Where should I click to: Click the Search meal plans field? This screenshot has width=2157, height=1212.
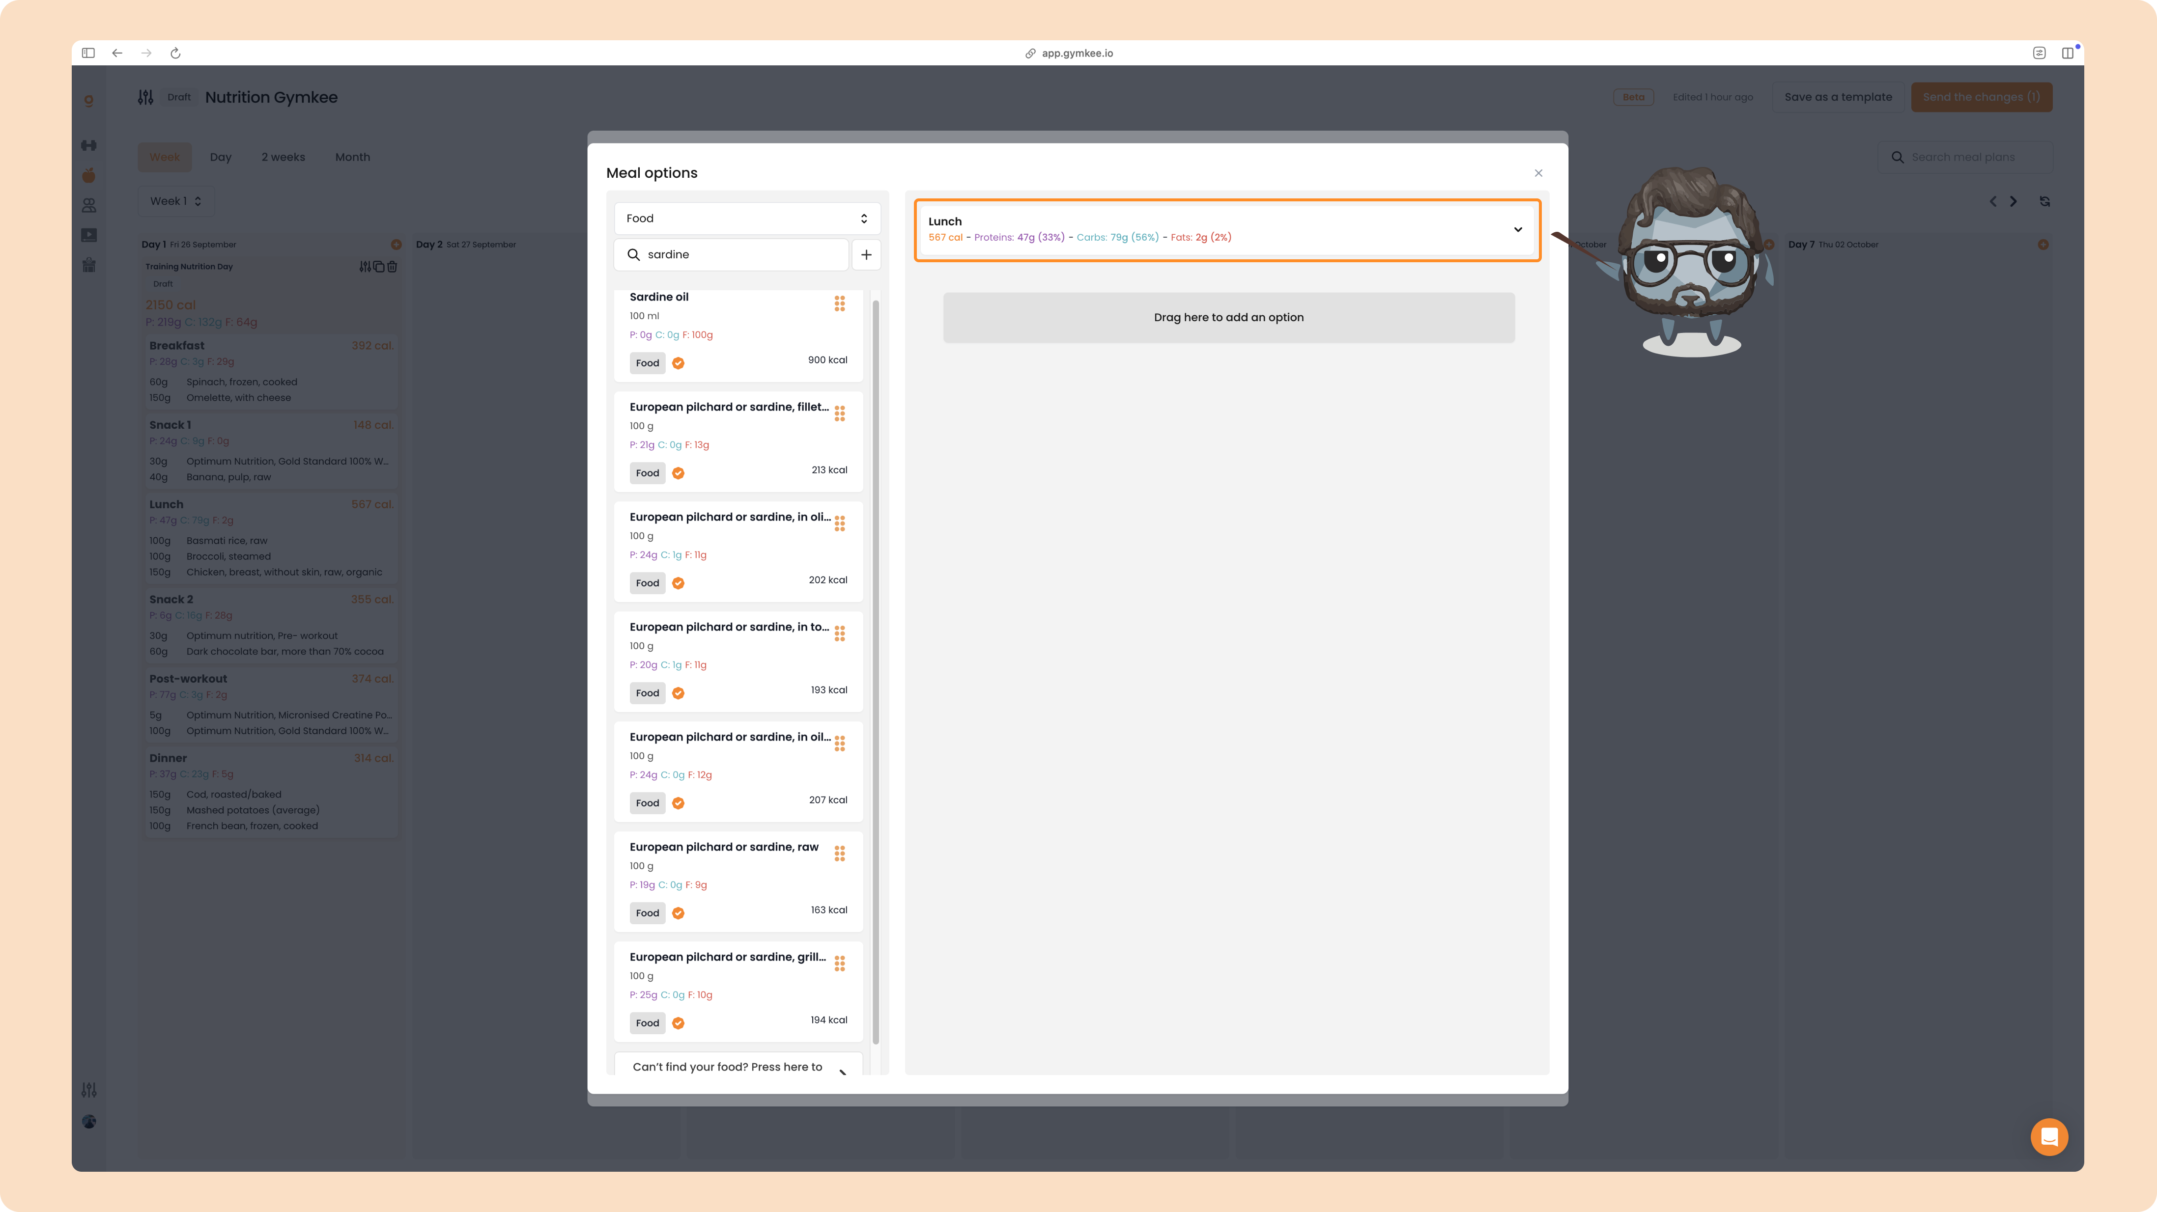coord(1964,157)
